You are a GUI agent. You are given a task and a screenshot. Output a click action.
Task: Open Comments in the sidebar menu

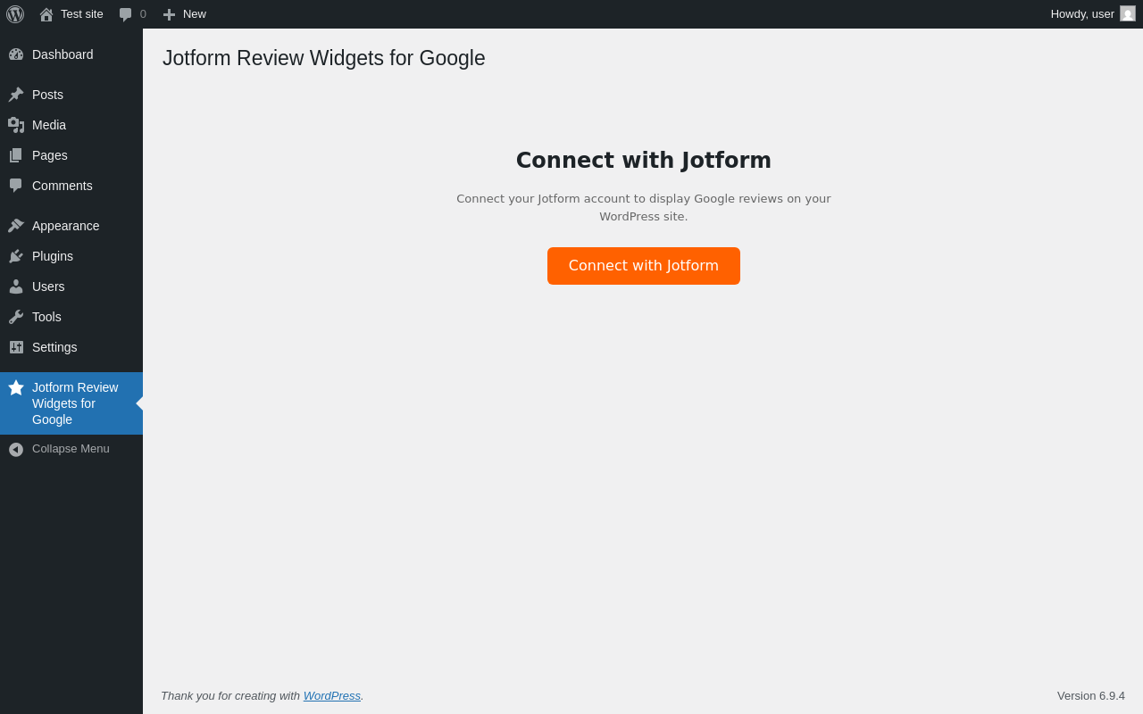pos(71,186)
